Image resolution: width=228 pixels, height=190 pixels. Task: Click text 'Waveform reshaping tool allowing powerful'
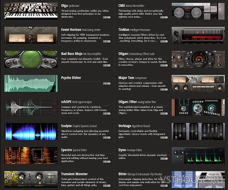click(85, 131)
